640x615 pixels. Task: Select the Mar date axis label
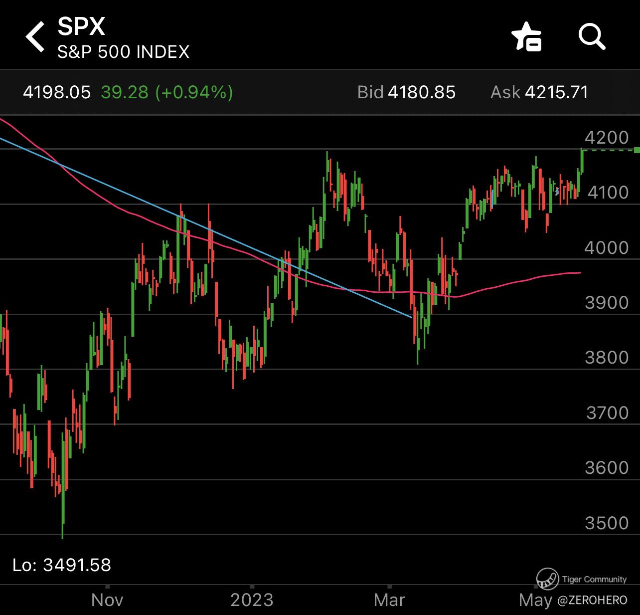[389, 600]
